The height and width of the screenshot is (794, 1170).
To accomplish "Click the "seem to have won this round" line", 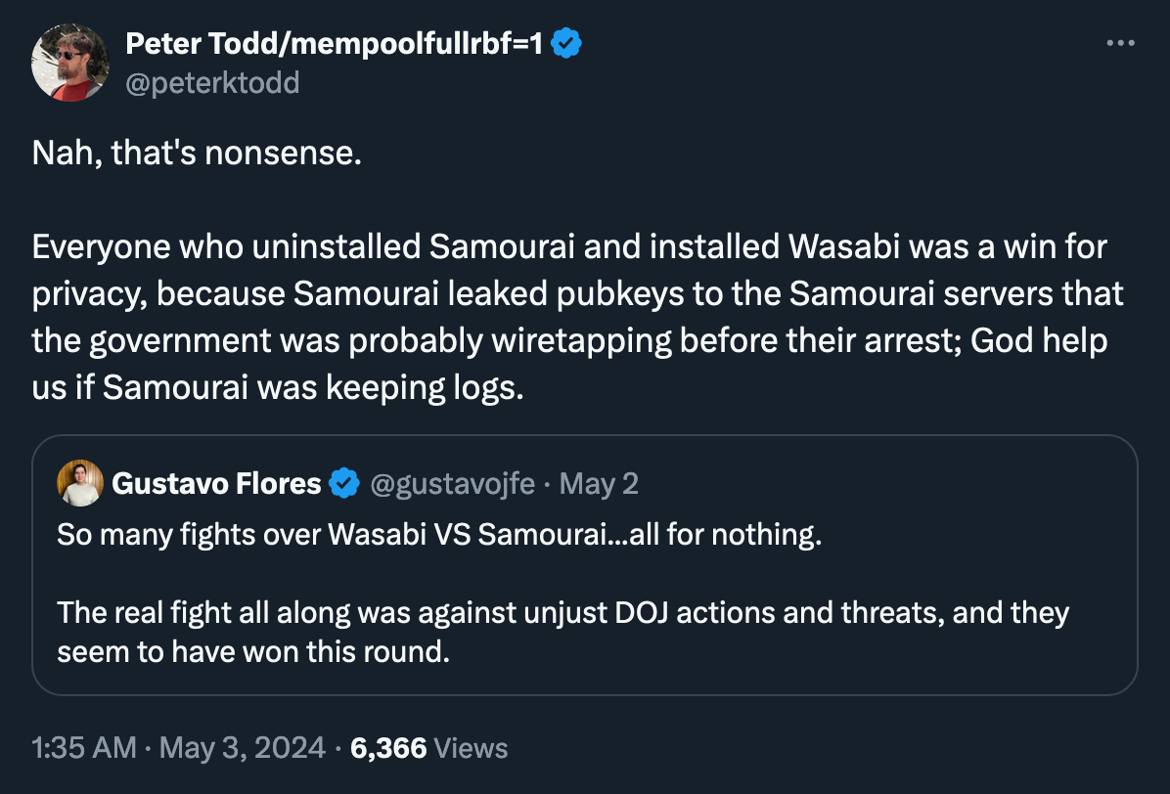I will 253,652.
